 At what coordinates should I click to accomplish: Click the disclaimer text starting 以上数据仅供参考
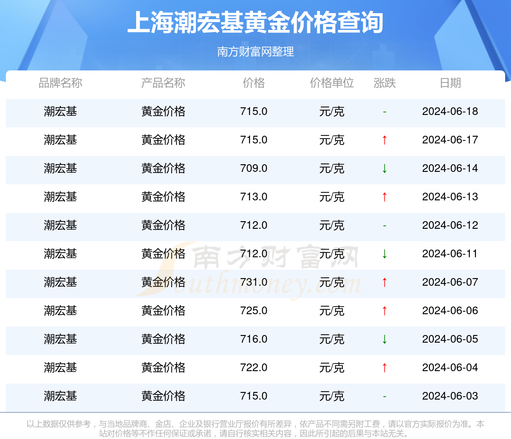pos(255,428)
